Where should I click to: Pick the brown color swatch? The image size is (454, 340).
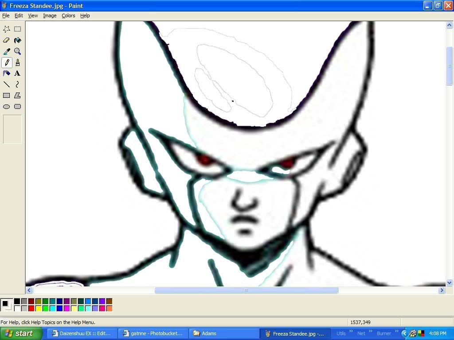tap(109, 301)
